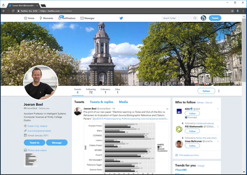Image resolution: width=247 pixels, height=175 pixels.
Task: Click the blue download extension icon
Action: point(238,11)
